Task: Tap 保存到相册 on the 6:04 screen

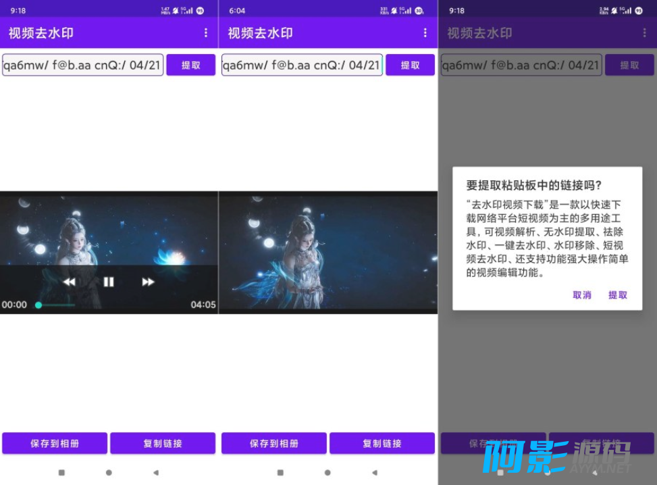Action: click(x=274, y=443)
